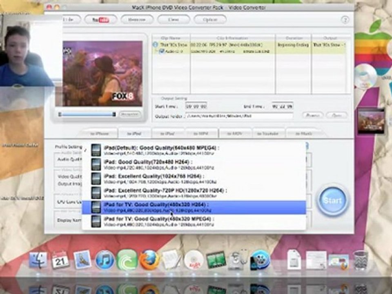Choose iPad Excellent Quality 1024x768 H264
Viewport: 392px width, 294px height.
pyautogui.click(x=194, y=179)
